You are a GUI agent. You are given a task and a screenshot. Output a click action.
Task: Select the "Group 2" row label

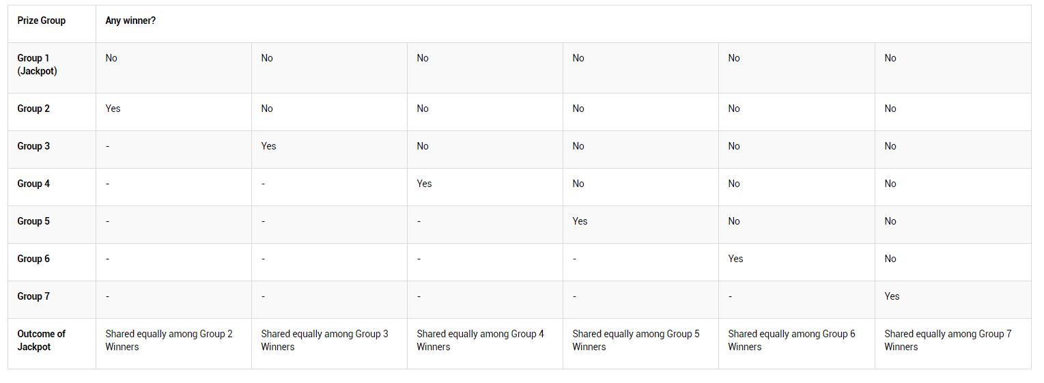[33, 109]
